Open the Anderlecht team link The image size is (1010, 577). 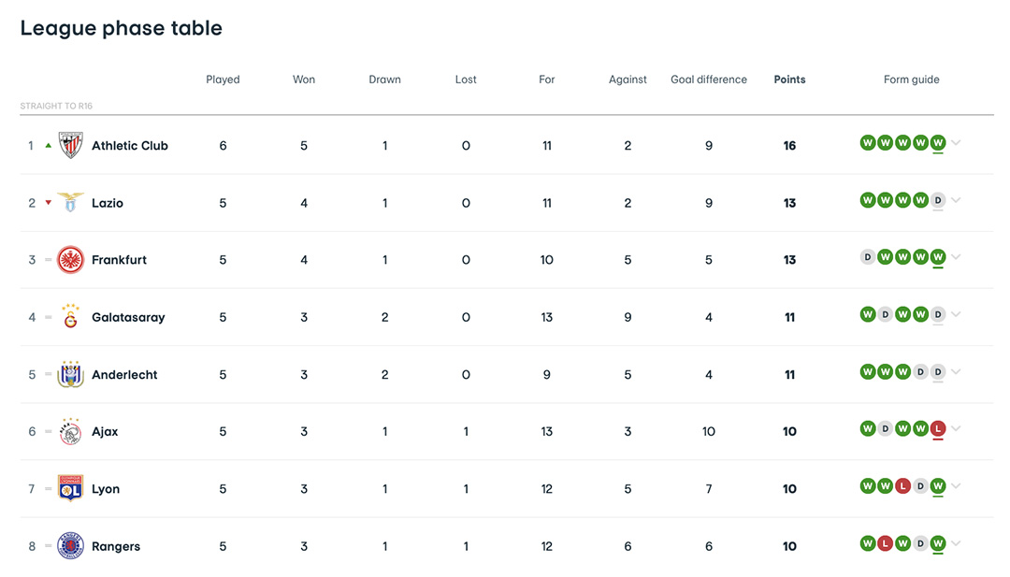pos(124,374)
